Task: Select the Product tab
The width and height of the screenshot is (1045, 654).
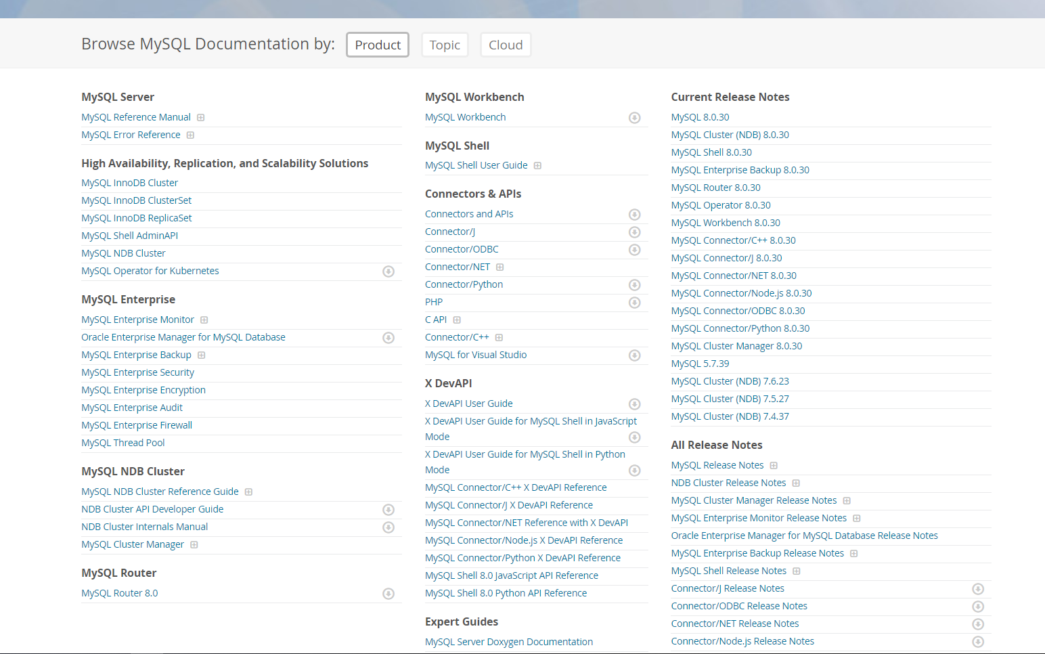Action: (x=378, y=45)
